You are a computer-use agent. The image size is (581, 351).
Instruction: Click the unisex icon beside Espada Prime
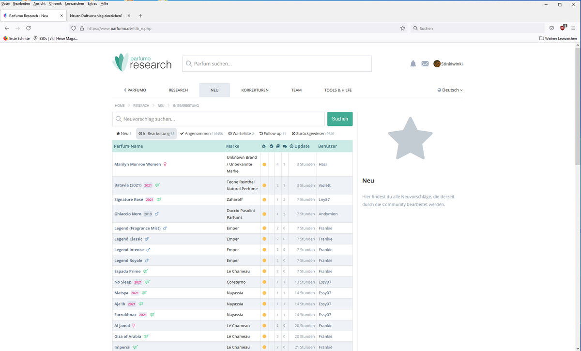pos(145,272)
